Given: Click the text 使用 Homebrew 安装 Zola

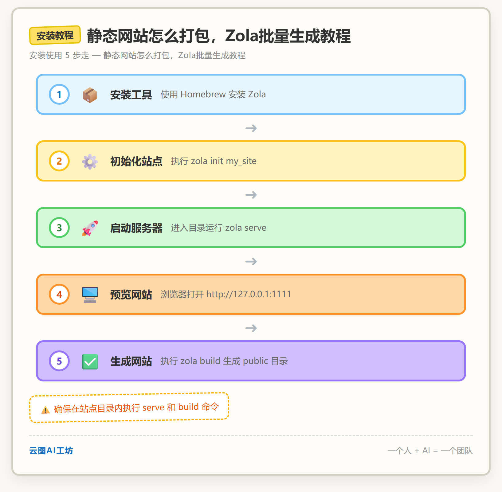Looking at the screenshot, I should pos(213,94).
